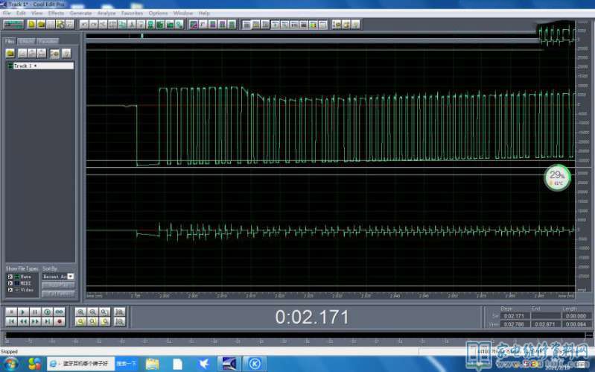Click the yellow folder Open File icon in the Files panel
Viewport: 595px width, 372px height.
[x=10, y=53]
